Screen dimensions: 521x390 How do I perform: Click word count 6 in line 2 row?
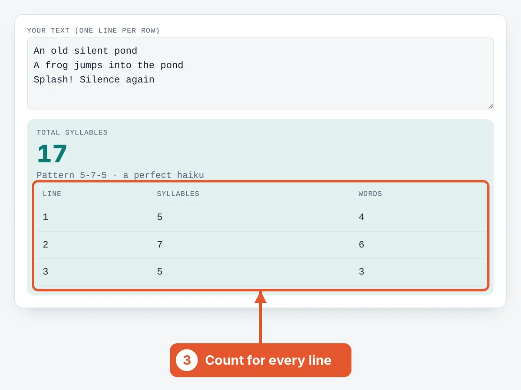362,245
